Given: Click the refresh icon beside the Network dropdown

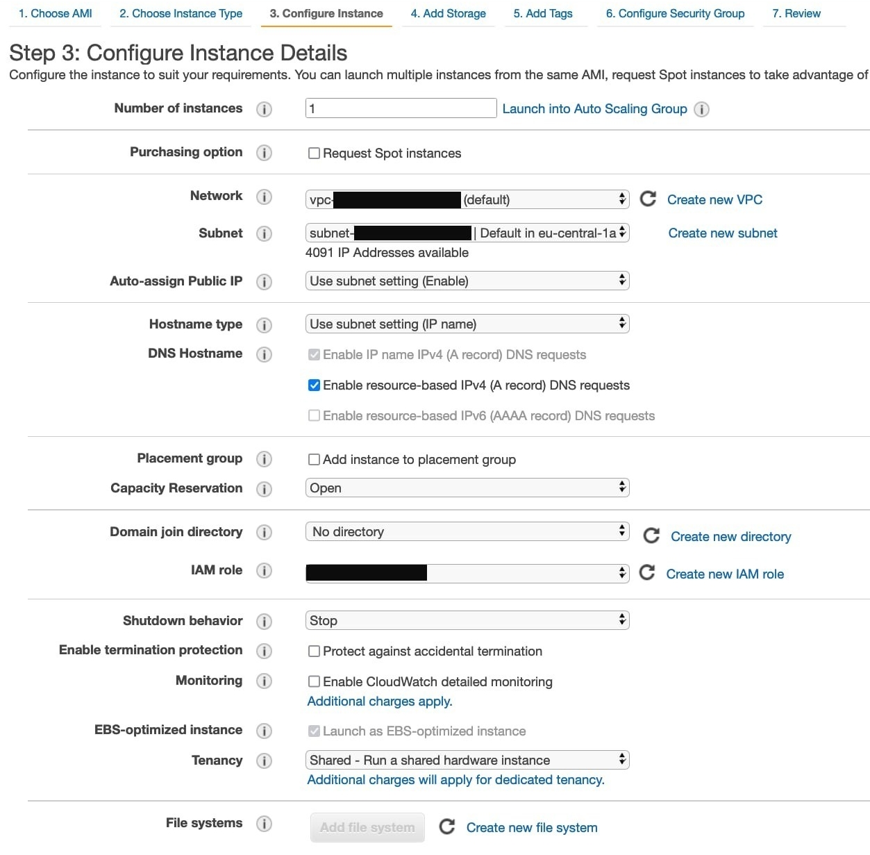Looking at the screenshot, I should click(x=648, y=199).
